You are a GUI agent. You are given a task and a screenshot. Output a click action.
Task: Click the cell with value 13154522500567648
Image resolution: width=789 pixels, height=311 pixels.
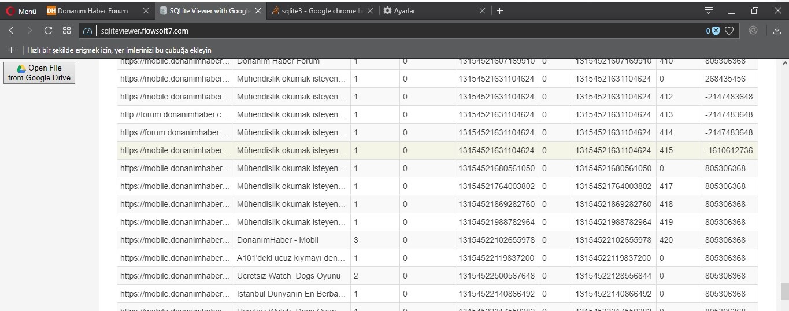point(497,276)
